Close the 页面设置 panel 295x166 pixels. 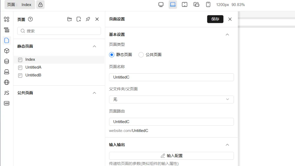point(230,19)
